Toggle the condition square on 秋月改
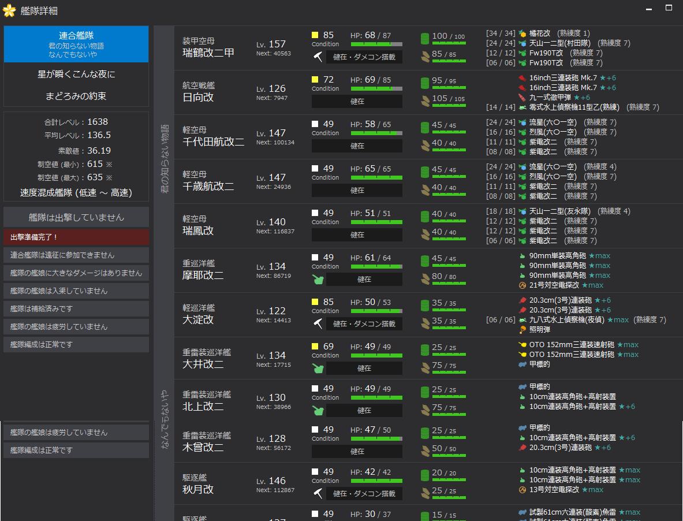 click(x=314, y=472)
